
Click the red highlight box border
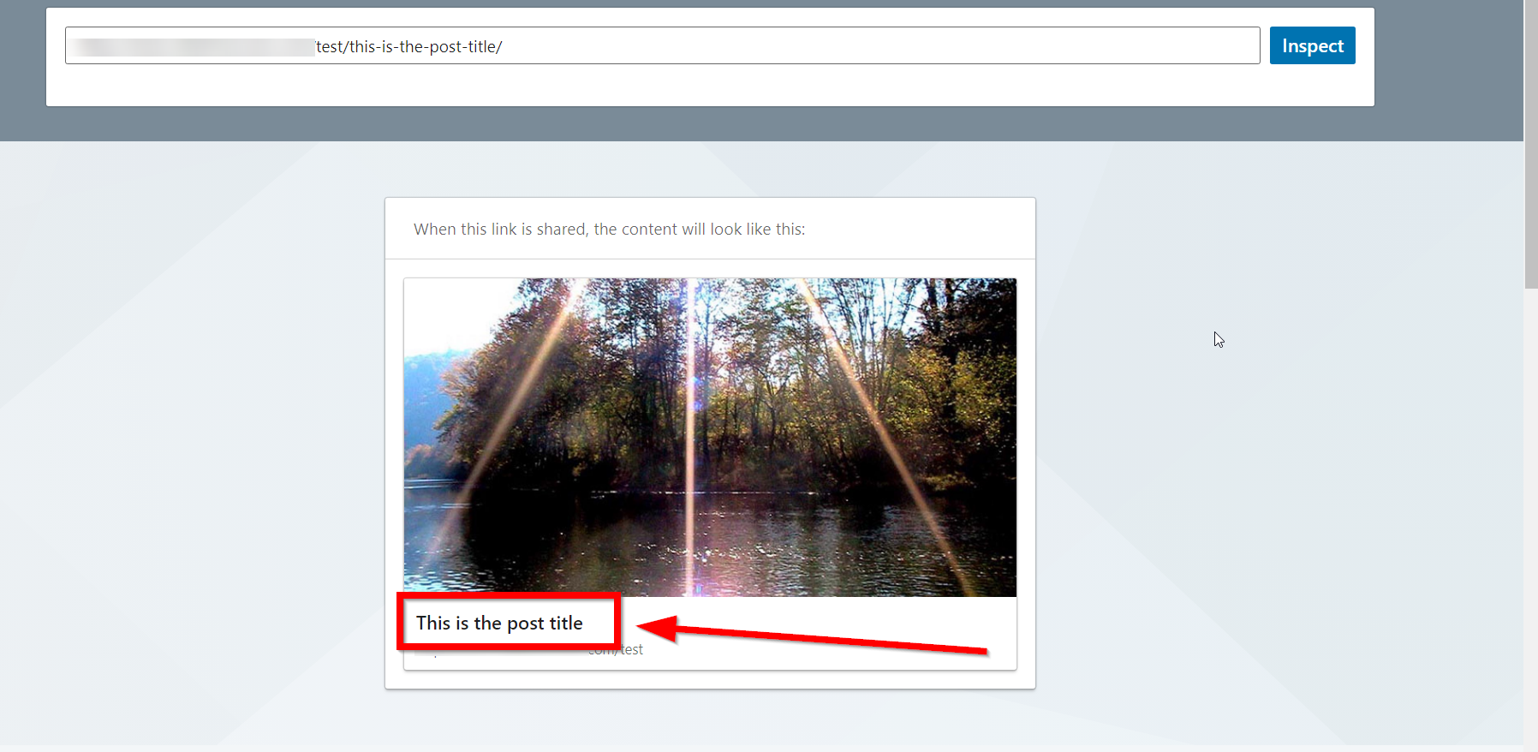coord(509,595)
